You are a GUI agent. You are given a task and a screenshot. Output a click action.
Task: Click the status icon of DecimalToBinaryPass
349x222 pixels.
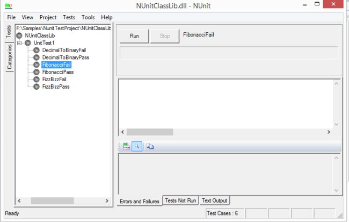(37, 58)
